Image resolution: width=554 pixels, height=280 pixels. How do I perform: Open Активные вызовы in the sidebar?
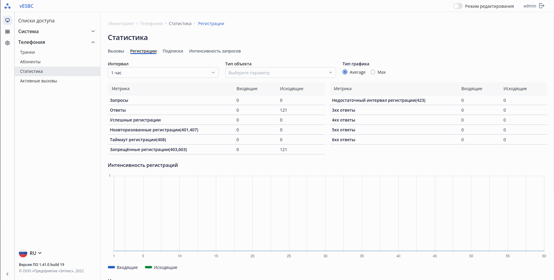point(38,81)
